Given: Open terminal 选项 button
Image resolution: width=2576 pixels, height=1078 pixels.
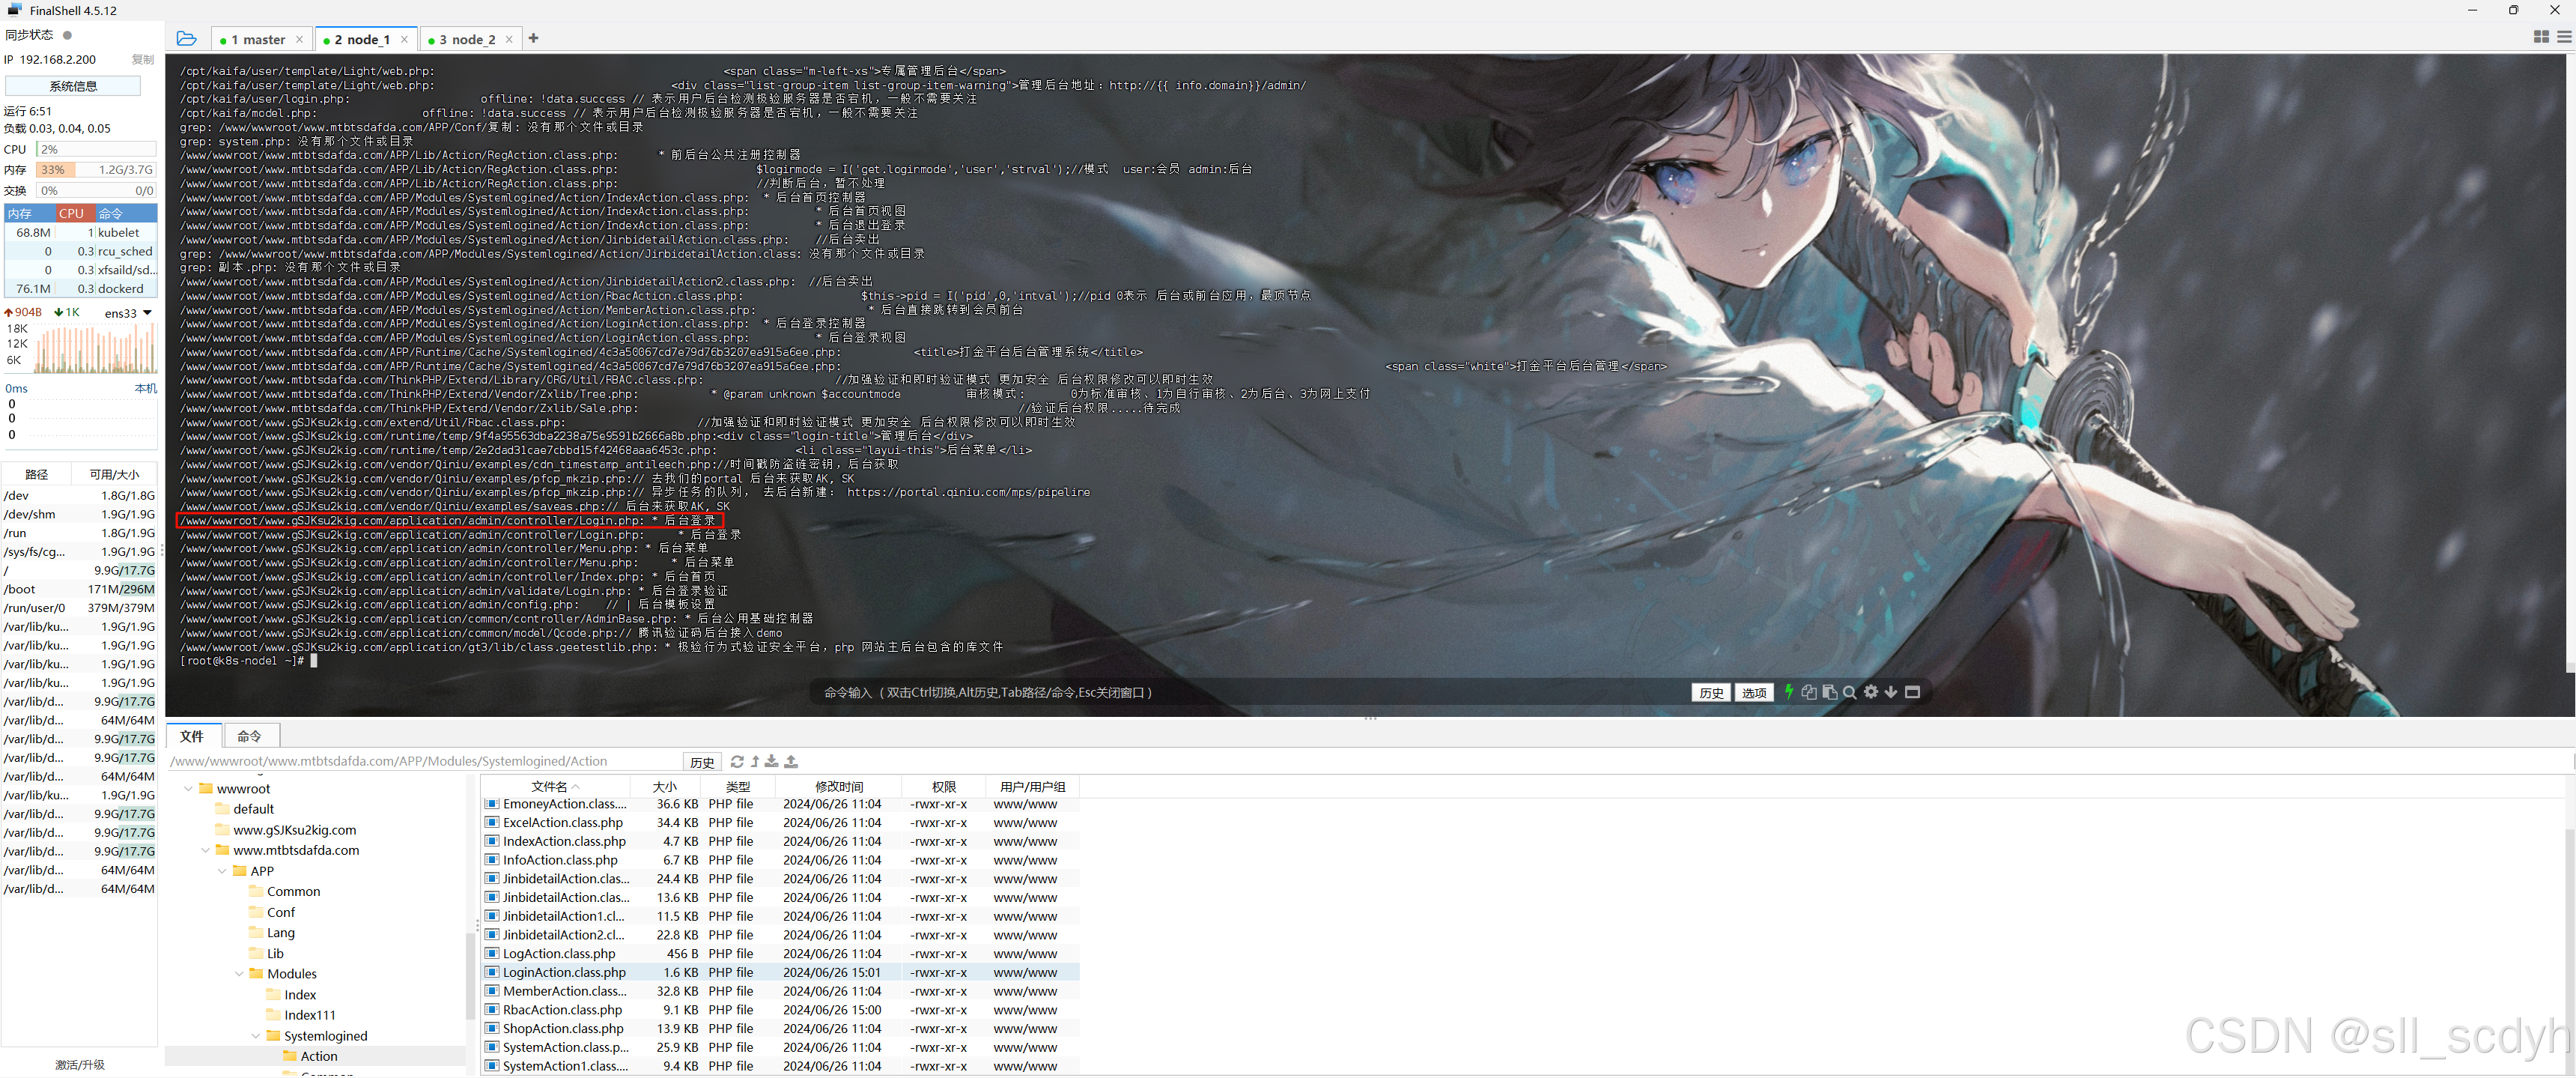Looking at the screenshot, I should 1754,693.
